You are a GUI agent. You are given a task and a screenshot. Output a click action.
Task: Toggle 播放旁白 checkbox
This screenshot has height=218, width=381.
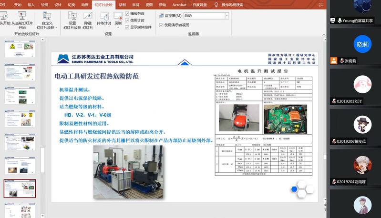(x=127, y=14)
